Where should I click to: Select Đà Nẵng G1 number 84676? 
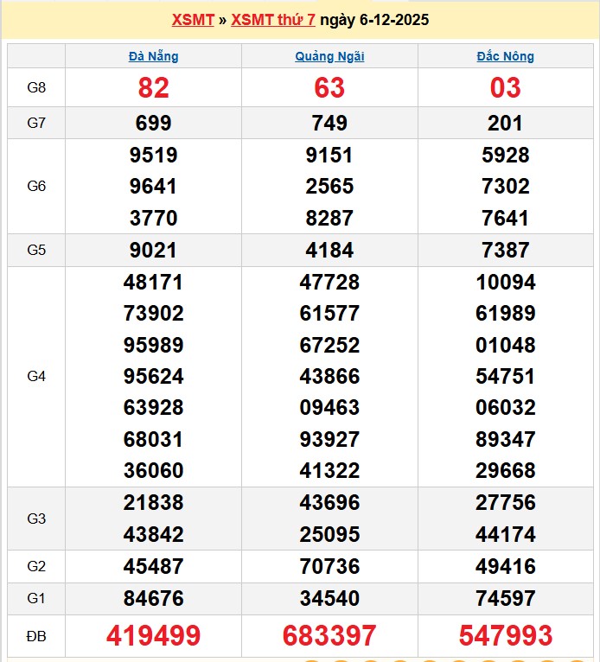click(153, 598)
